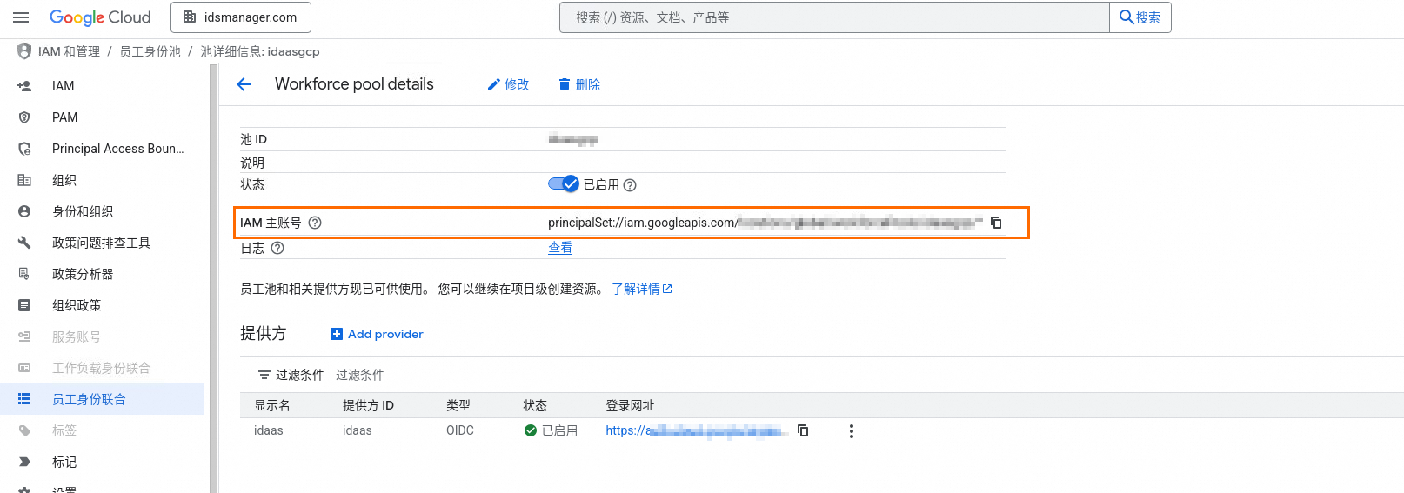Click the green 已启用 status in idaas row

click(551, 430)
